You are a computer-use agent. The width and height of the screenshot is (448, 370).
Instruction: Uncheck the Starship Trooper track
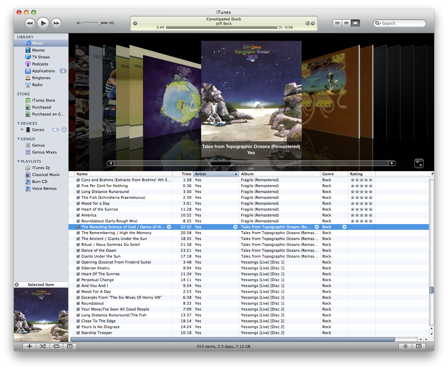coord(78,333)
